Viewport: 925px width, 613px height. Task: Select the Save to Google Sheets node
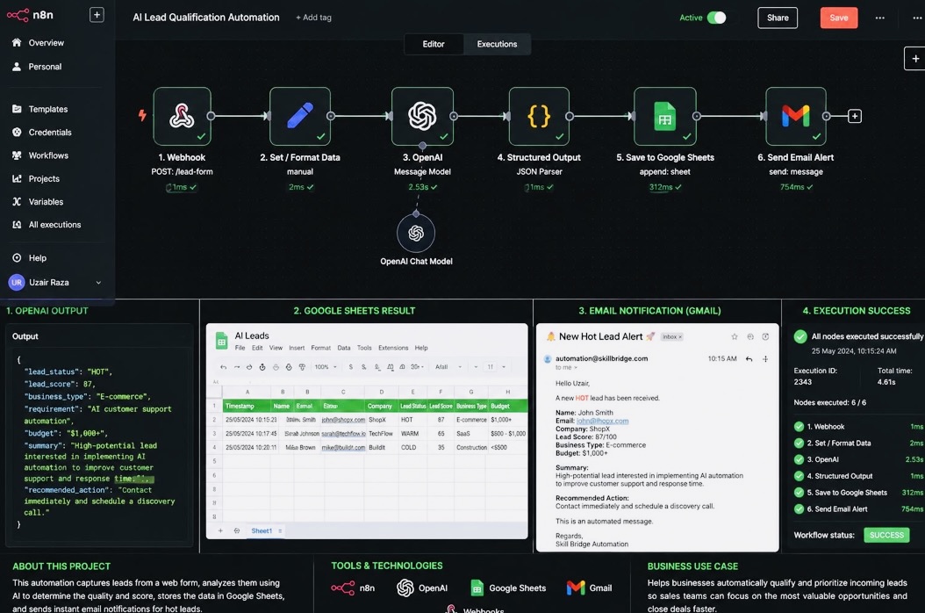(x=665, y=116)
